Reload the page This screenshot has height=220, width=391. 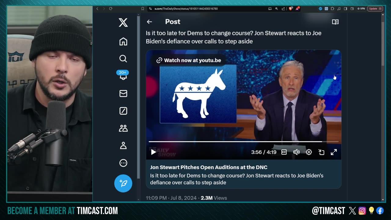pos(111,9)
